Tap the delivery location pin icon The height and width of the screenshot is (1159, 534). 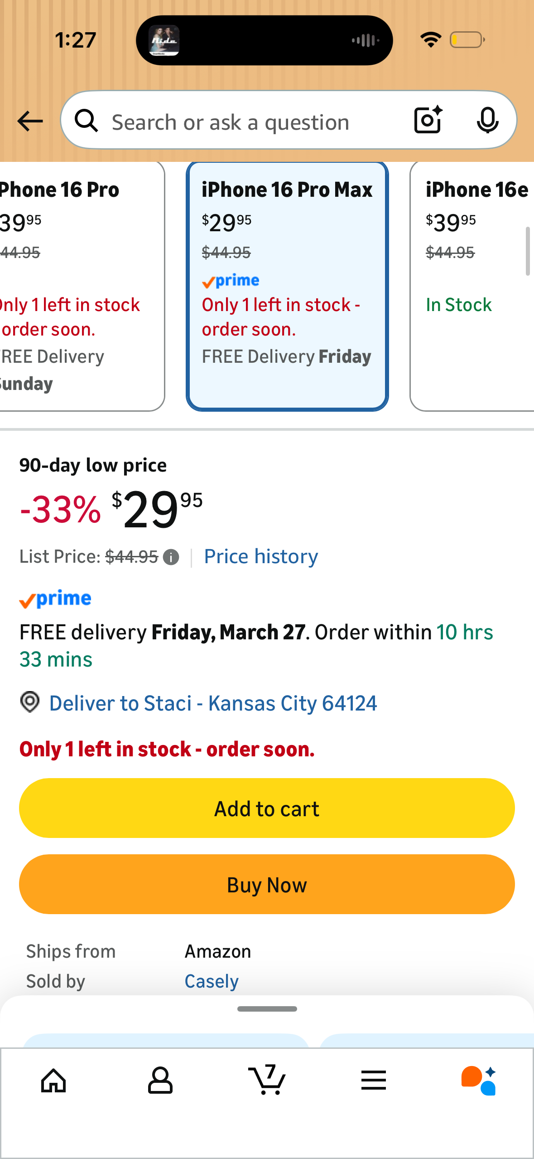pyautogui.click(x=30, y=702)
